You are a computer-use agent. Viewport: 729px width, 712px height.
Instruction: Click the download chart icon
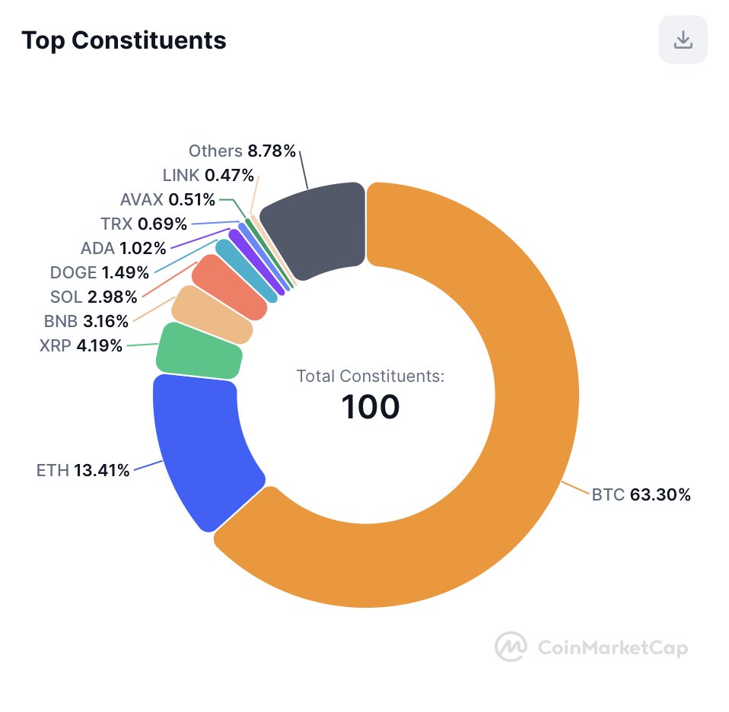[683, 40]
